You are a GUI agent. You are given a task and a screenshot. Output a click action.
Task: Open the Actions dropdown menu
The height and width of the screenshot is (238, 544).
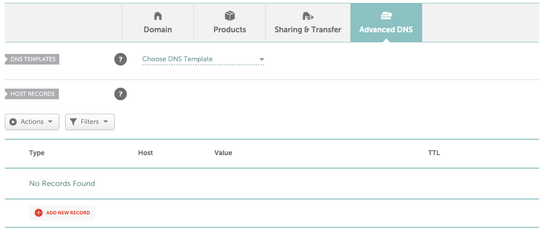click(32, 122)
